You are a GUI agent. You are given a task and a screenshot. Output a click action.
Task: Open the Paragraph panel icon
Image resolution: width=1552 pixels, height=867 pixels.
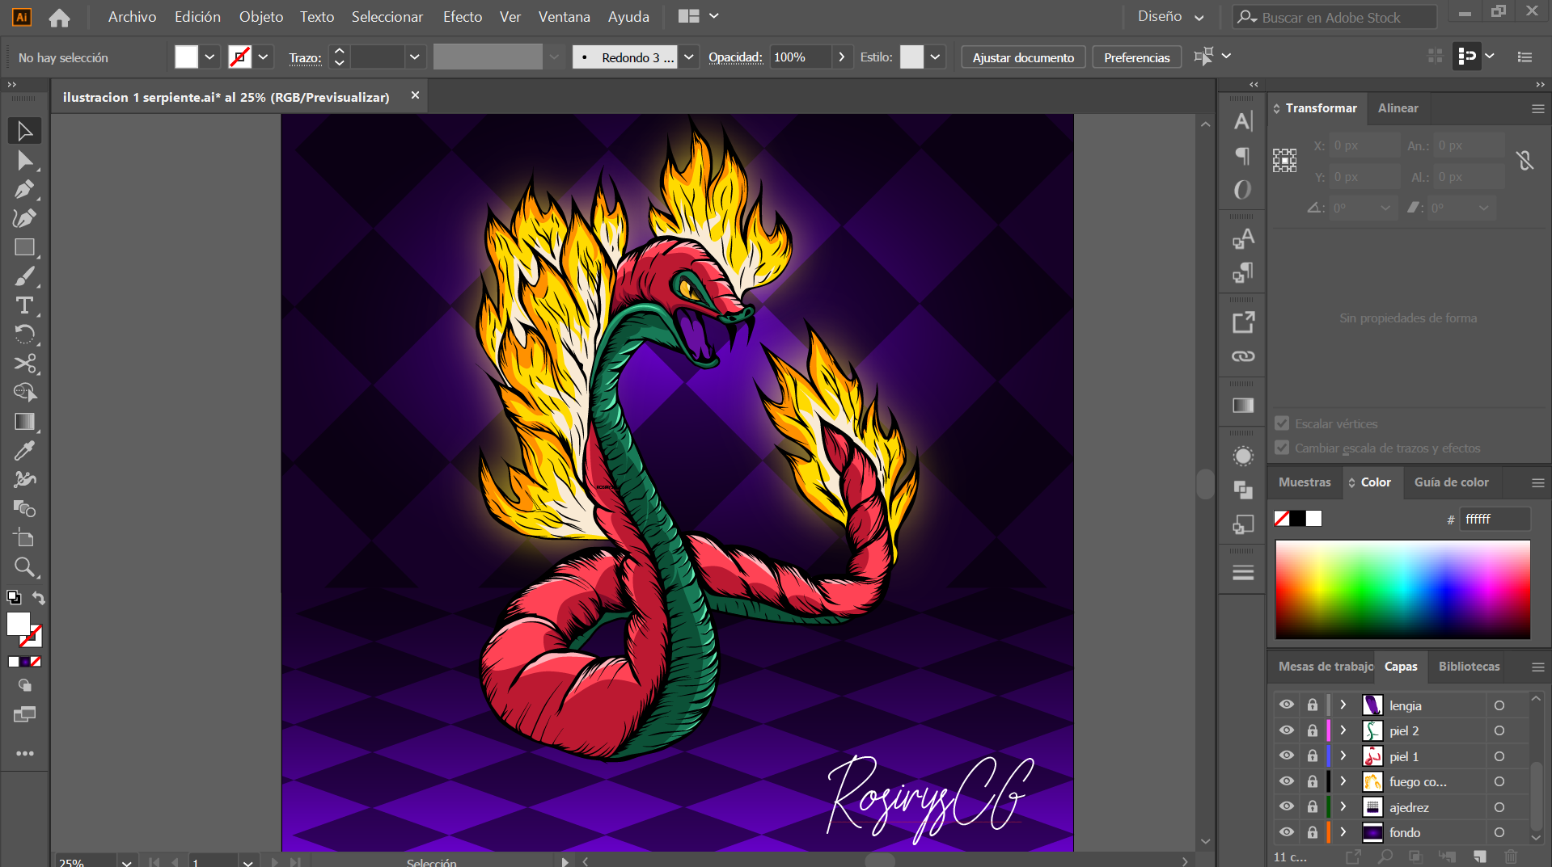(1243, 155)
